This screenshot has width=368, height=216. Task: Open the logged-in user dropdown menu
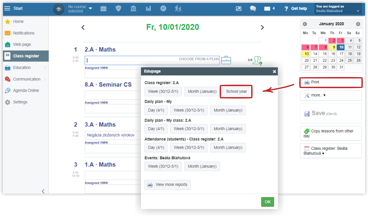pos(338,9)
